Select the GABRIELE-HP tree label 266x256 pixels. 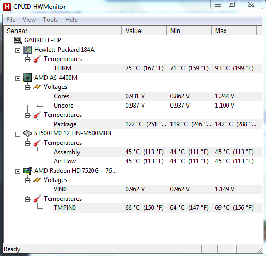[43, 40]
